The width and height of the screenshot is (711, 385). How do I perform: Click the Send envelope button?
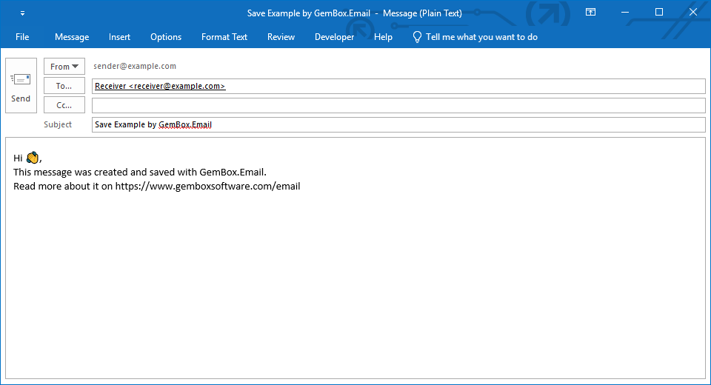[x=21, y=86]
